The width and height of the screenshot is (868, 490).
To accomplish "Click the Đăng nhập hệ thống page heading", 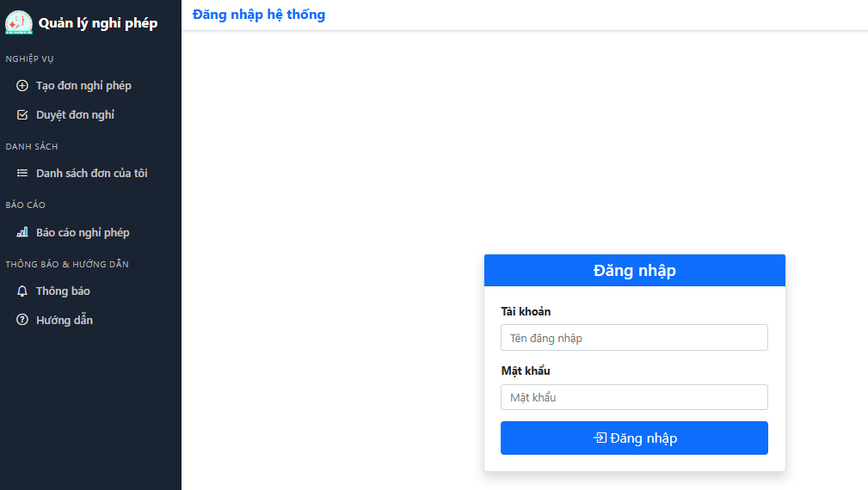I will (x=259, y=15).
